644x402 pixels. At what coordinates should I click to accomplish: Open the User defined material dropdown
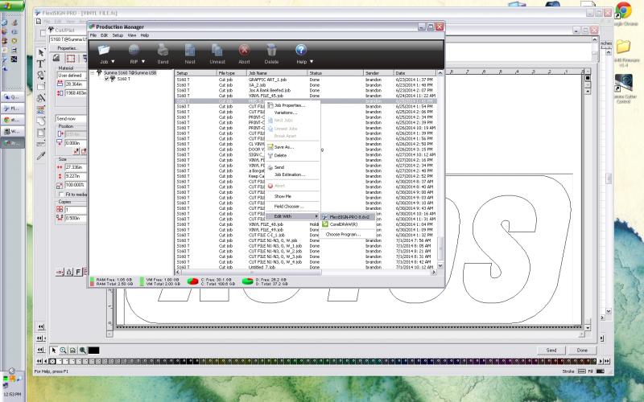point(72,76)
